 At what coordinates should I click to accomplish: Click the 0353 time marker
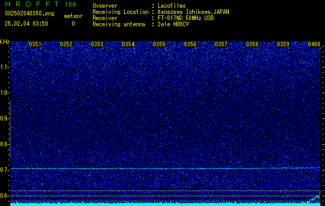tap(97, 44)
